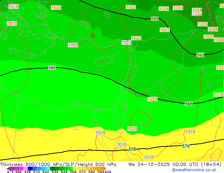Click the 568 contour label on the eastern side
The image size is (224, 173).
tap(189, 104)
